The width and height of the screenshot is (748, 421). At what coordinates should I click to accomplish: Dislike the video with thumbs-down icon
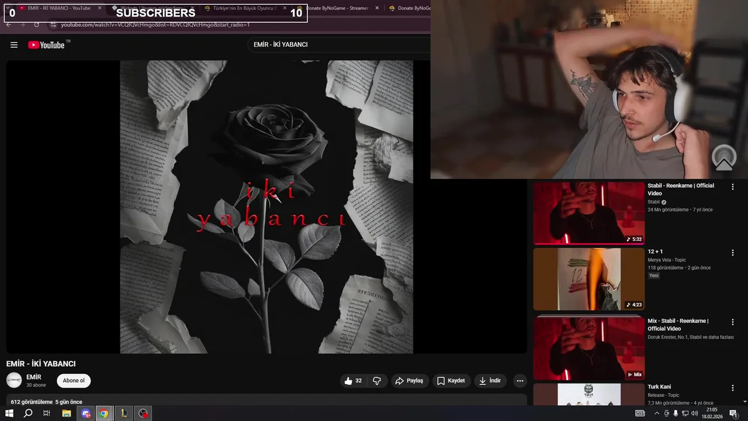(x=377, y=381)
